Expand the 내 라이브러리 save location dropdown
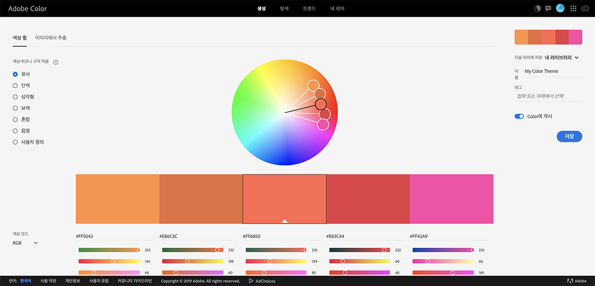 coord(561,58)
